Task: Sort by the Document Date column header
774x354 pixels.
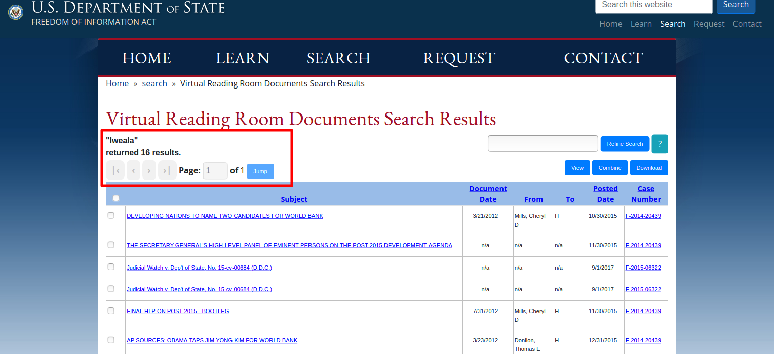Action: 488,194
